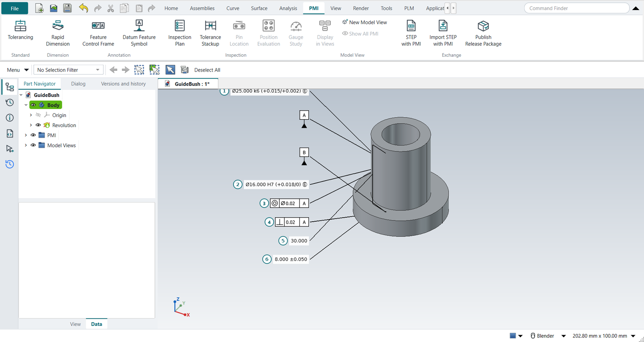
Task: Open the Inspection Plan tool
Action: pos(180,33)
